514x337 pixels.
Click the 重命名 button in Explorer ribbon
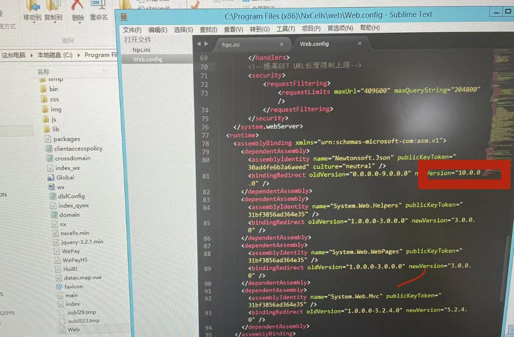(98, 12)
